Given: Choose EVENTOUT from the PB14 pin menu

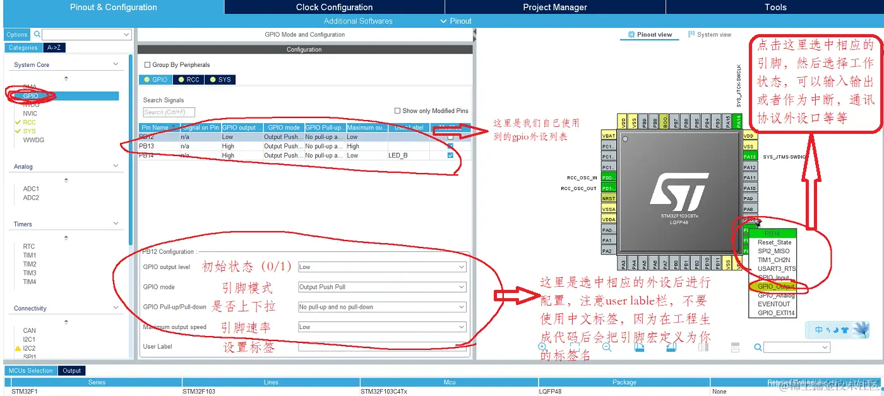Looking at the screenshot, I should coord(773,304).
